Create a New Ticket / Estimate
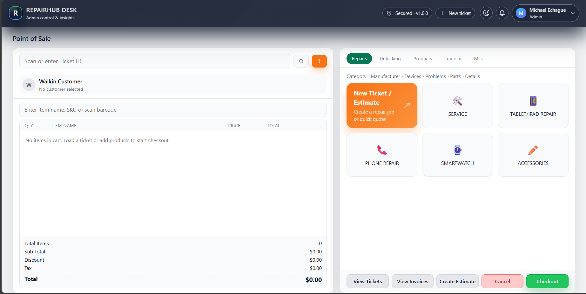The height and width of the screenshot is (294, 586). point(382,105)
